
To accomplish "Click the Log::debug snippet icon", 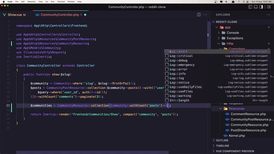I will pos(167,60).
